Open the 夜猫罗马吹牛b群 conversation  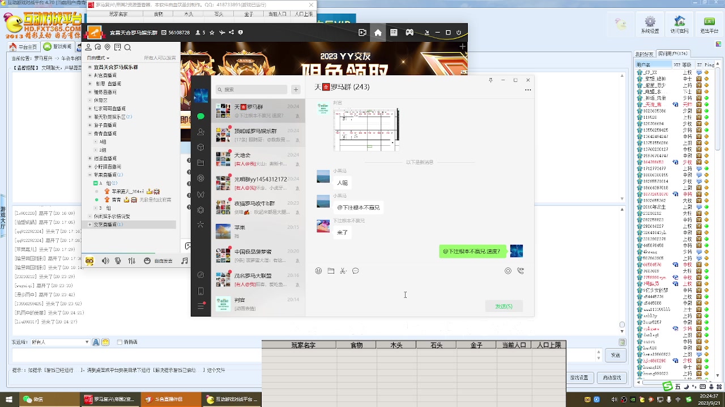pos(258,207)
